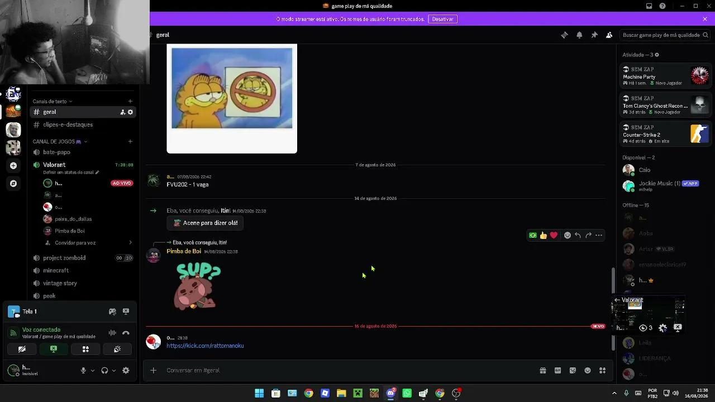Open the input device options dropdown
The width and height of the screenshot is (715, 402).
(93, 370)
